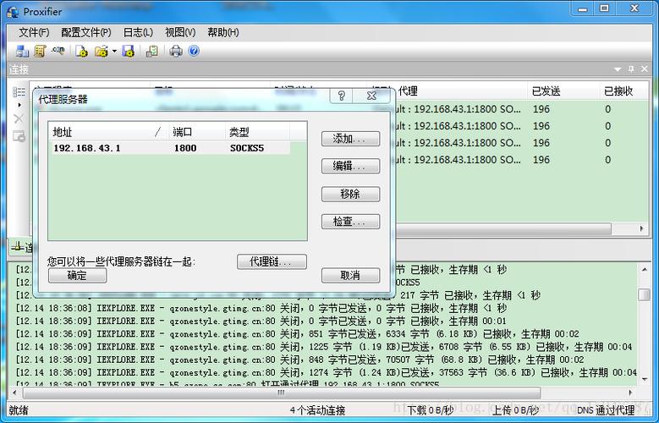Open Name Resolution (.com) toolbar icon

[58, 52]
